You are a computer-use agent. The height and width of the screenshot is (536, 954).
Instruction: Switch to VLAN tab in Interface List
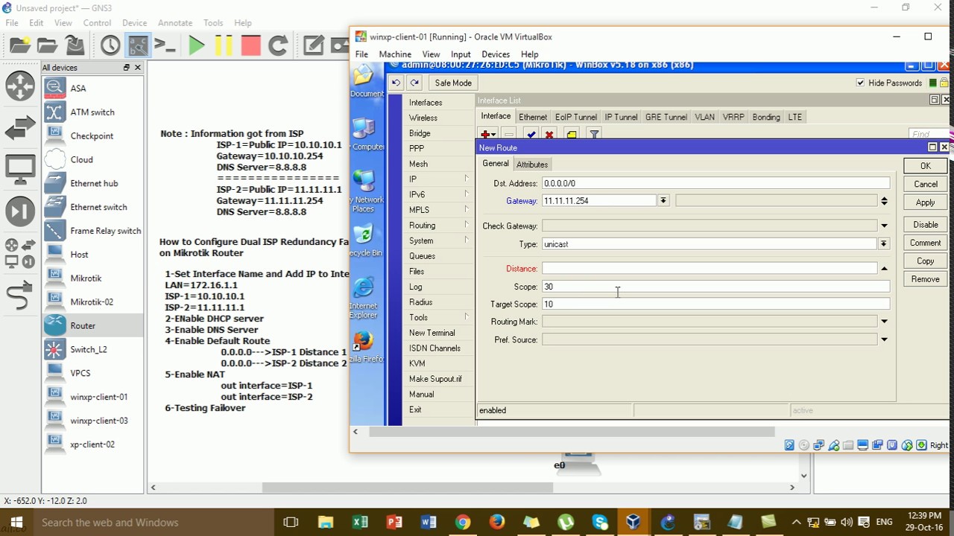click(704, 117)
